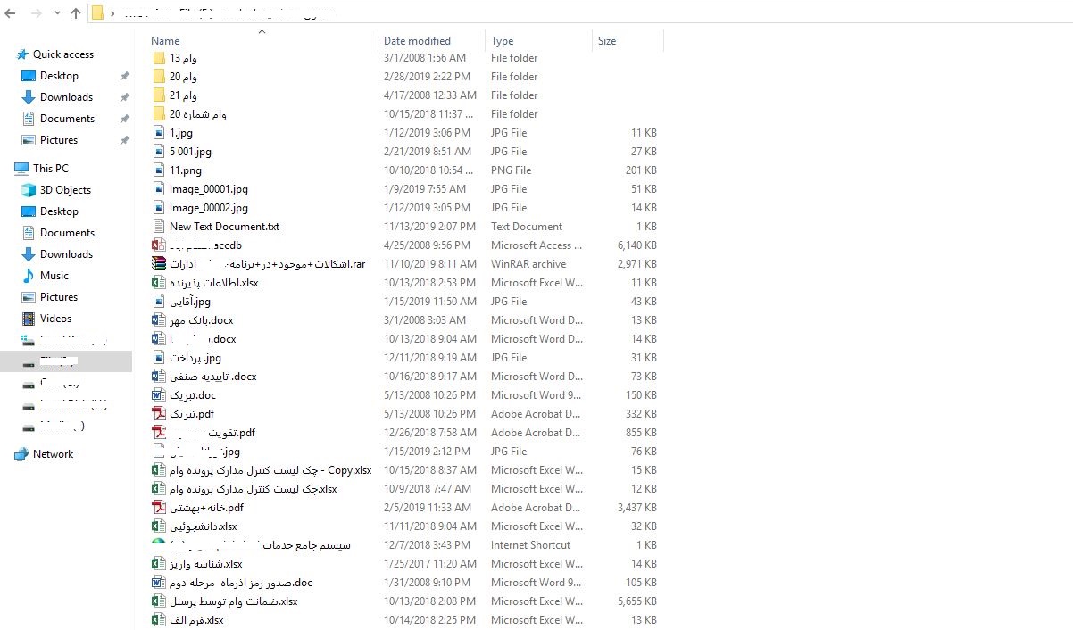The width and height of the screenshot is (1073, 630).
Task: Click the New Text Document.txt file icon
Action: (159, 227)
